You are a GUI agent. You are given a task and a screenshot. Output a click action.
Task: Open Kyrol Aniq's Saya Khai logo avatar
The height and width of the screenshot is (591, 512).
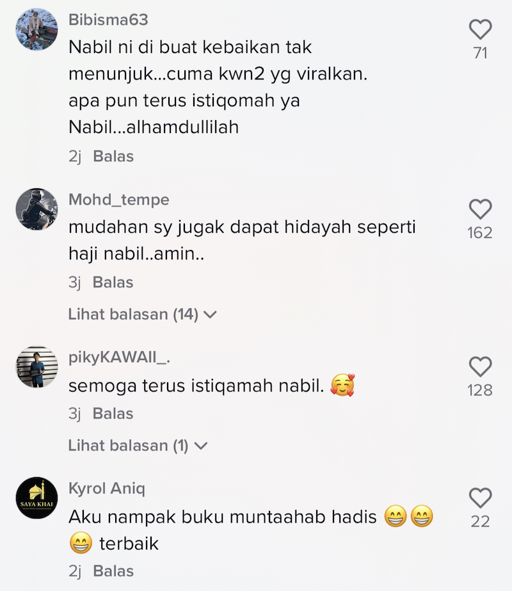(x=36, y=498)
